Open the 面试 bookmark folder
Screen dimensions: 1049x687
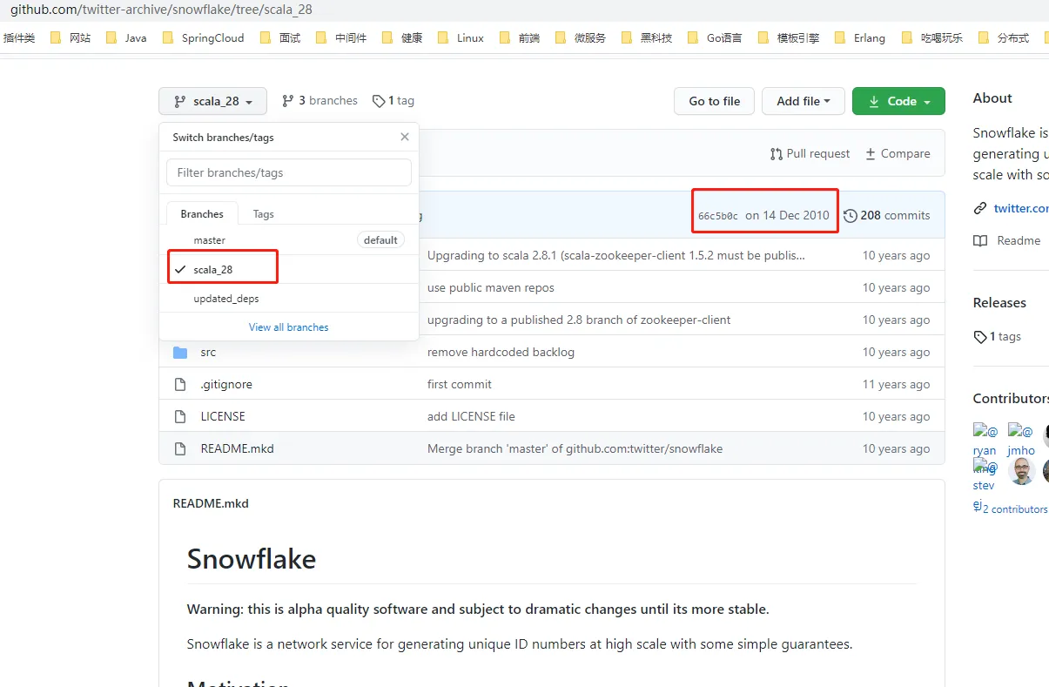279,37
